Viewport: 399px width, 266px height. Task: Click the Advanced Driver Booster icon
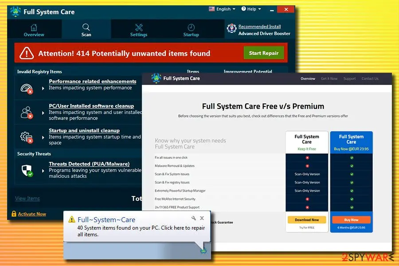point(231,28)
